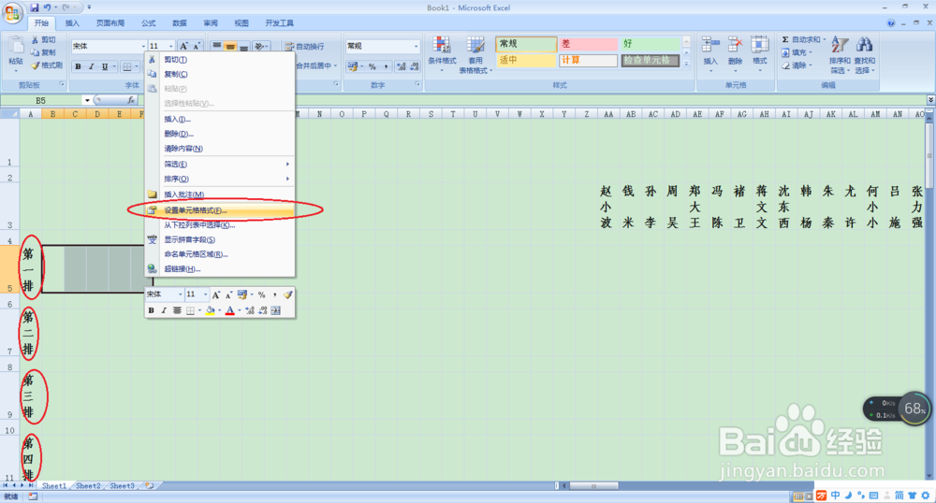936x503 pixels.
Task: Open ribbon font size dropdown
Action: [171, 46]
